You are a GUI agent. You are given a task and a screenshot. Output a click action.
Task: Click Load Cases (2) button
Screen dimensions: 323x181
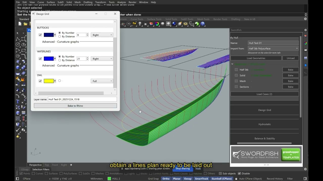264,94
